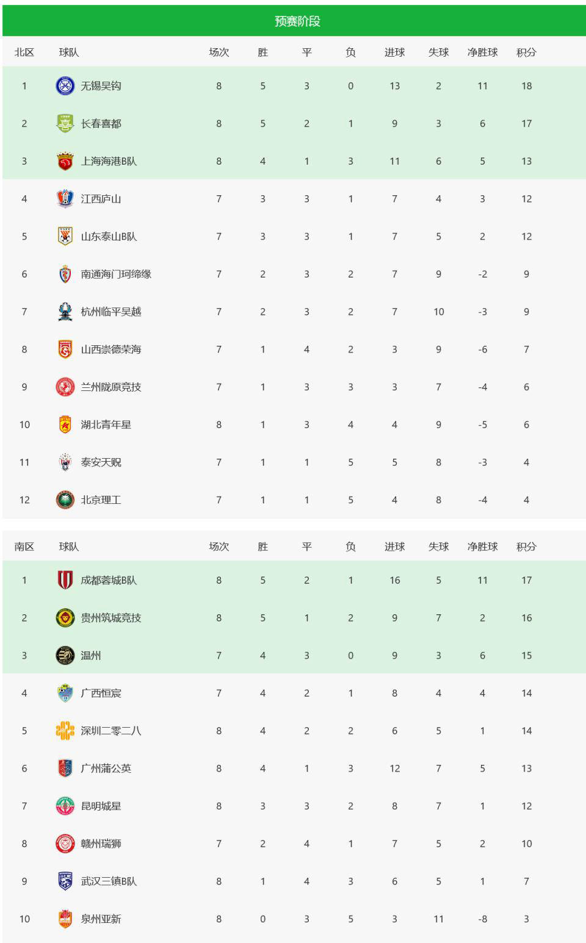Click the 杭州临平吴越 team name
Viewport: 586px width, 943px height.
111,312
